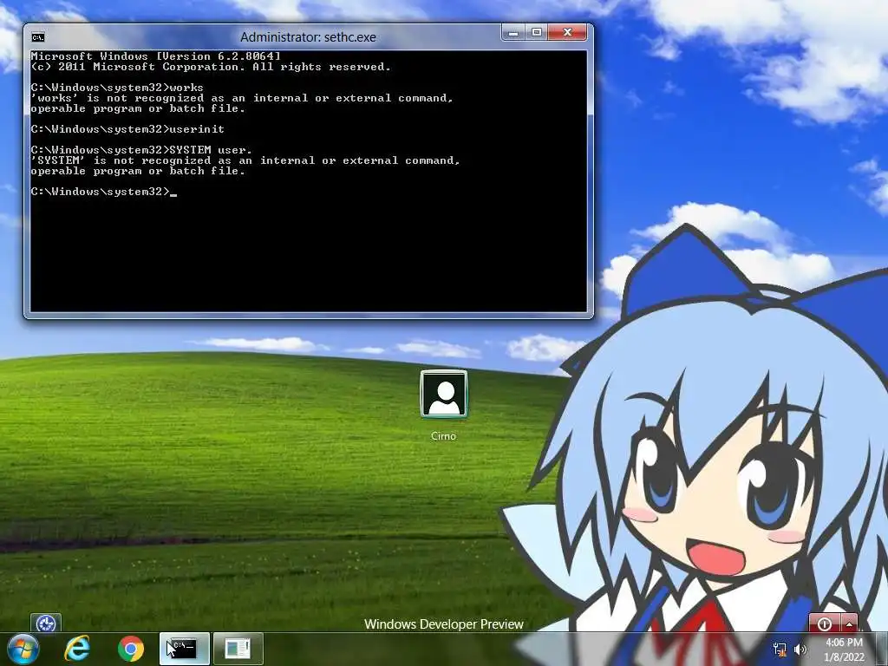Click the red power button
This screenshot has width=888, height=666.
point(825,624)
